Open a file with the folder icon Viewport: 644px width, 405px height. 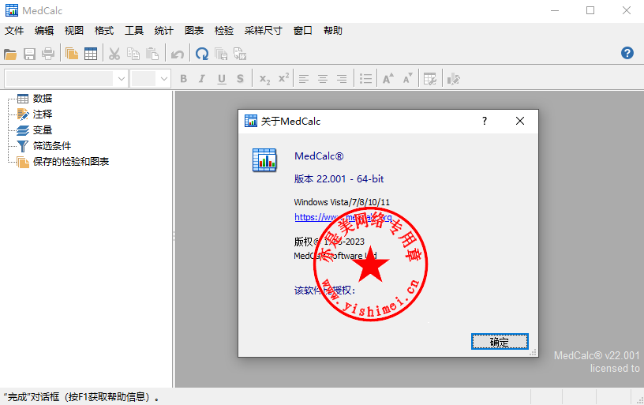click(10, 54)
